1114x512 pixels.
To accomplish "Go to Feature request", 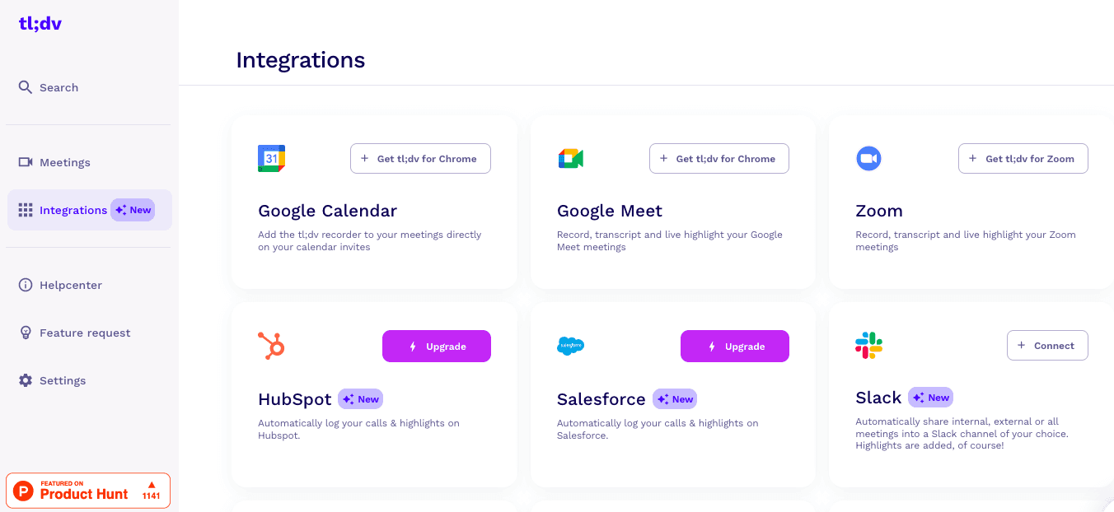I will 84,333.
